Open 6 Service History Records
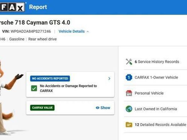Image resolution: width=187 pixels, height=140 pixels. click(156, 62)
